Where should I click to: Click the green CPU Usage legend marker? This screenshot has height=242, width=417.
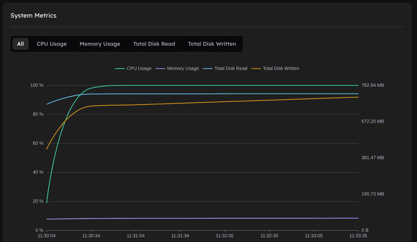(120, 68)
